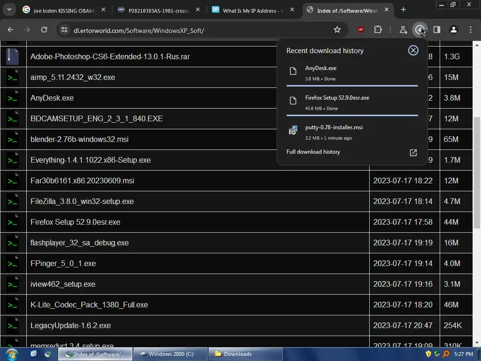Switch to Downloads folder taskbar window
The image size is (481, 361).
(245, 354)
